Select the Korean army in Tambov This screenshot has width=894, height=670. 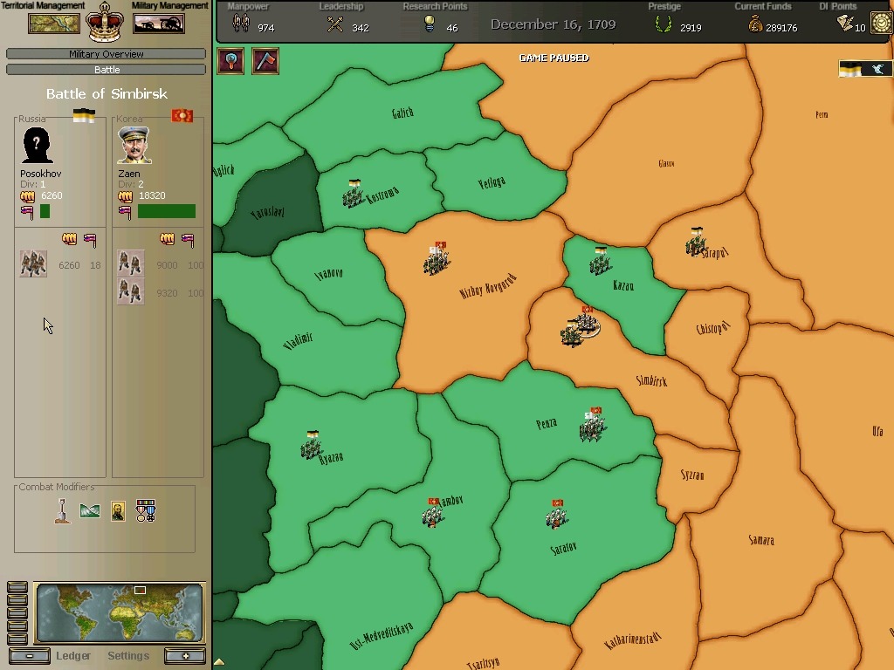433,513
